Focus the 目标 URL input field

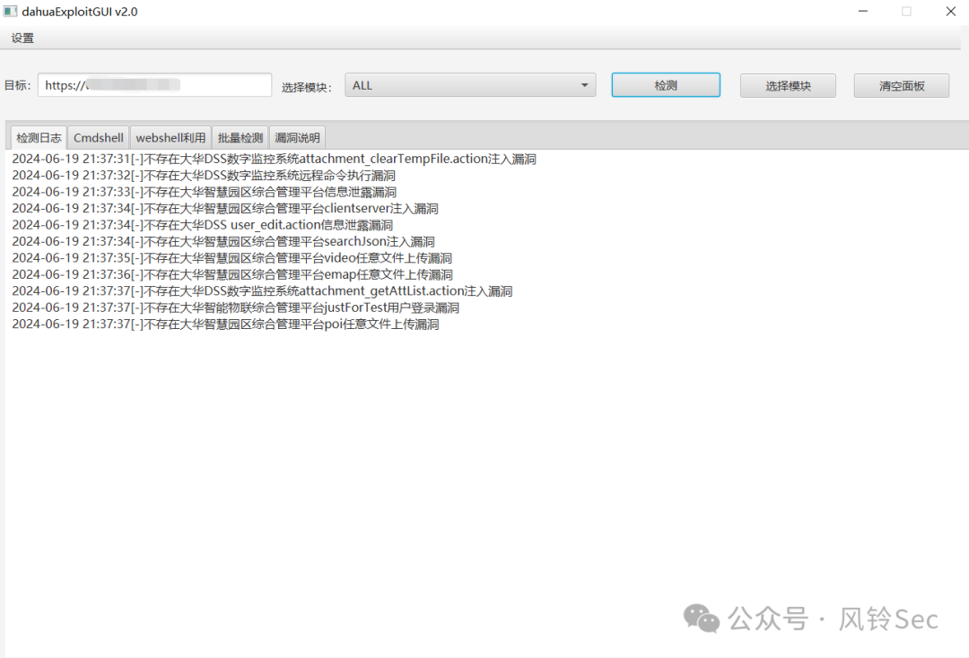pyautogui.click(x=154, y=85)
